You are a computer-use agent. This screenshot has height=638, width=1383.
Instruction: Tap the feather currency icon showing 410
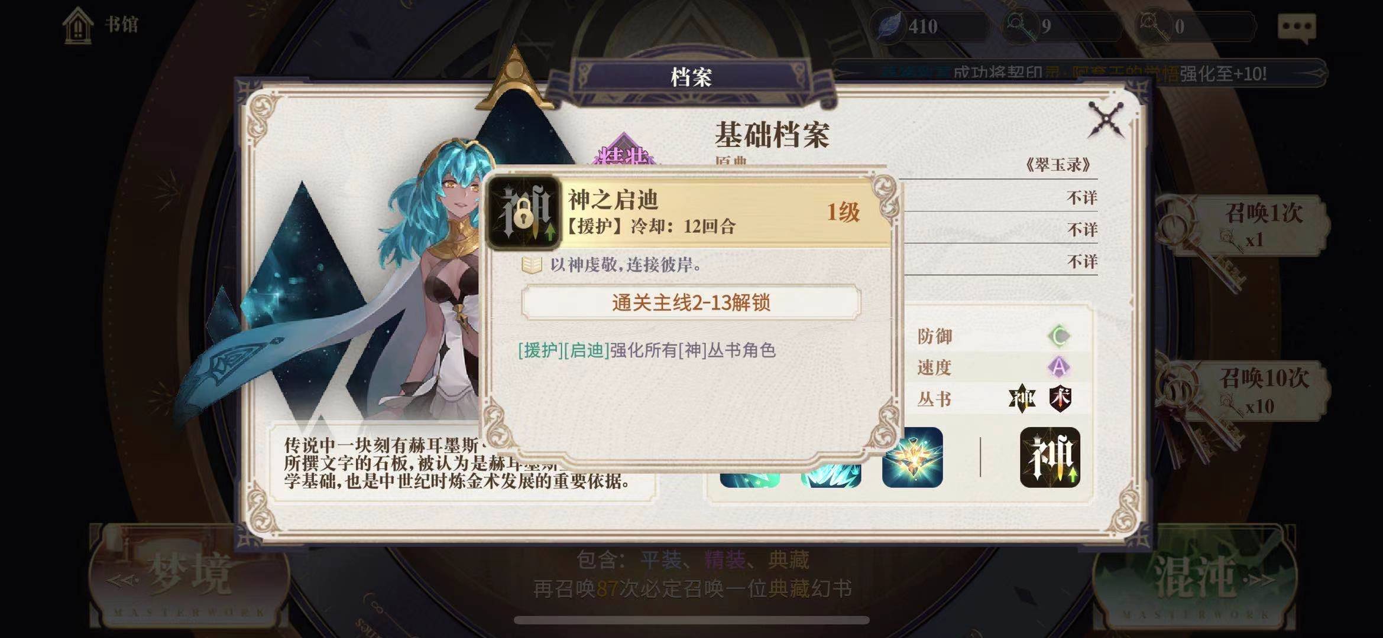(x=889, y=27)
